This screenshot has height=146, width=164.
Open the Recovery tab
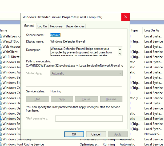click(56, 26)
